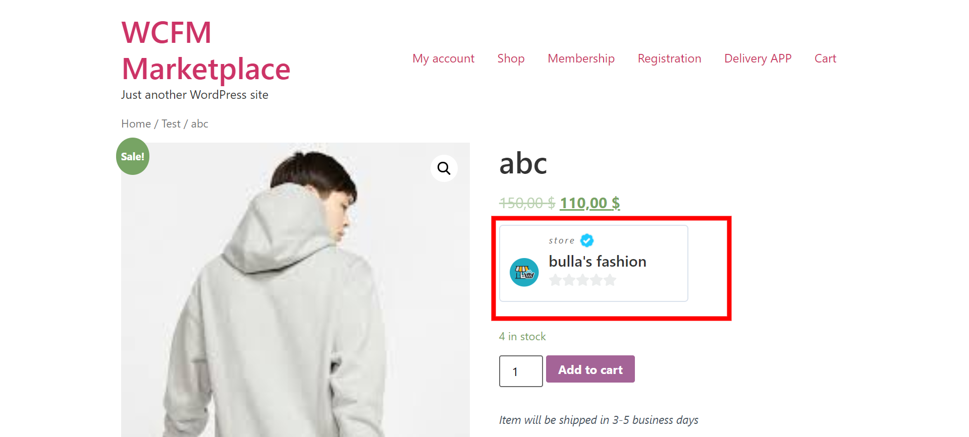View the Cart
This screenshot has width=969, height=437.
pos(825,58)
